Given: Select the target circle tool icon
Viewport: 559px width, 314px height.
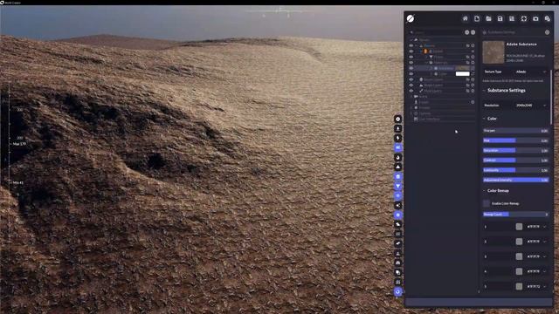Looking at the screenshot, I should tap(398, 119).
